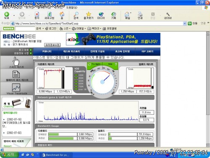
Task: Open the speed test hand-pointer icon
Action: [x=16, y=61]
